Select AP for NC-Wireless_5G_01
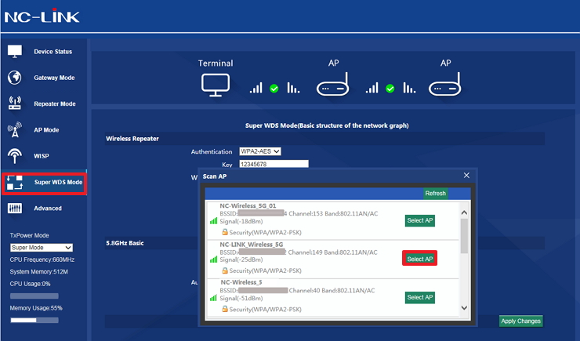Viewport: 580px width, 341px height. tap(420, 220)
